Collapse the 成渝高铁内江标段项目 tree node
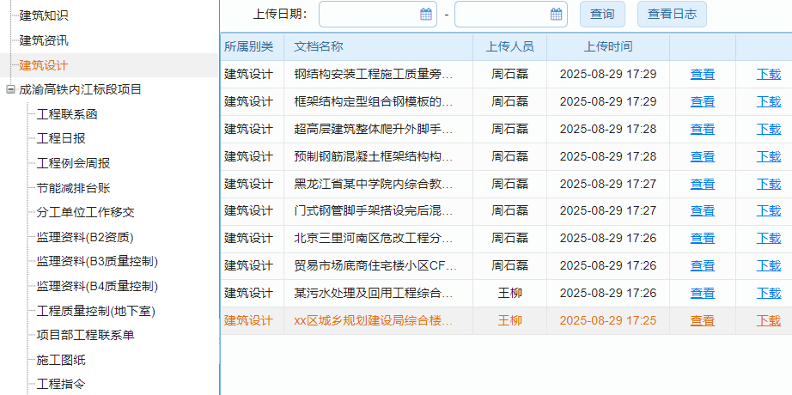 pos(10,89)
